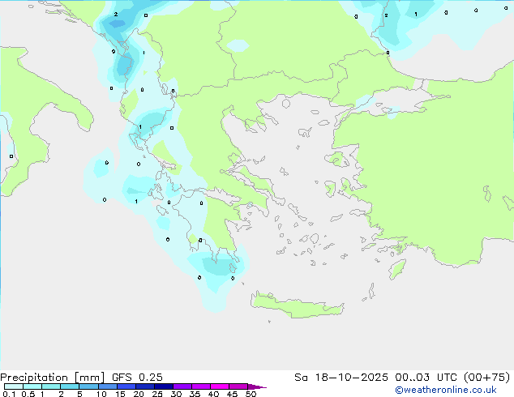
Task: Click the weatheronline.co.uk copyright link
Action: [x=445, y=390]
